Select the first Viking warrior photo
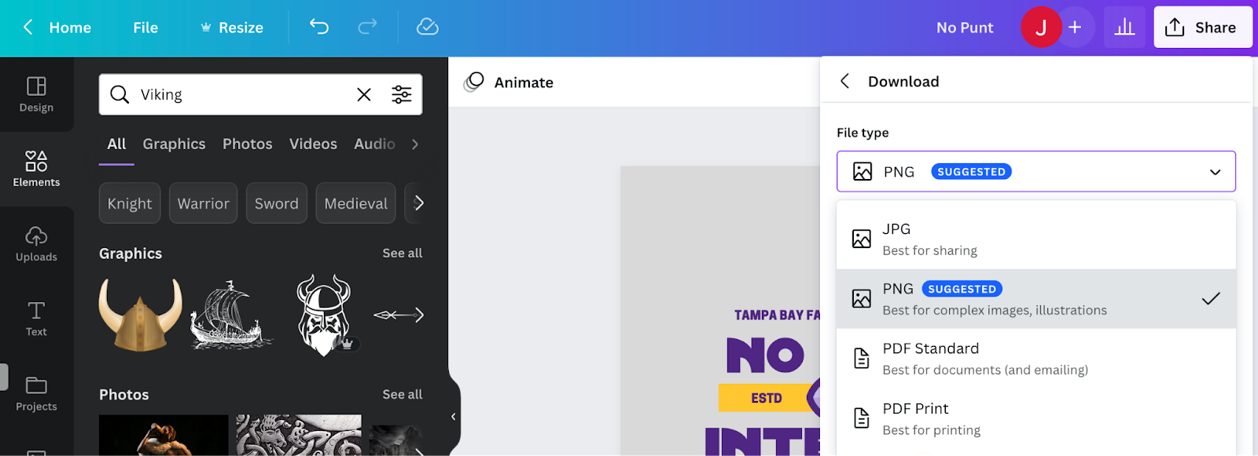The height and width of the screenshot is (456, 1258). click(x=164, y=435)
